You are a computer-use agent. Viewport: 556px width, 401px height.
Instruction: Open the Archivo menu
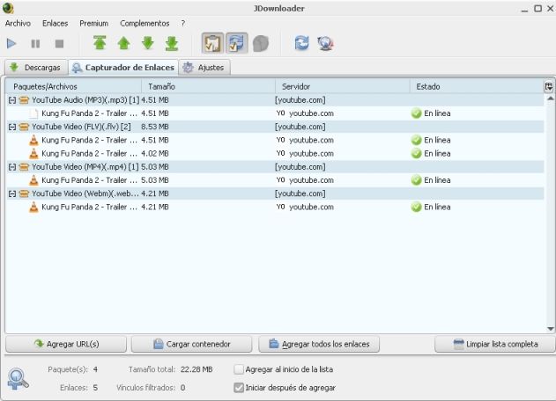point(18,24)
